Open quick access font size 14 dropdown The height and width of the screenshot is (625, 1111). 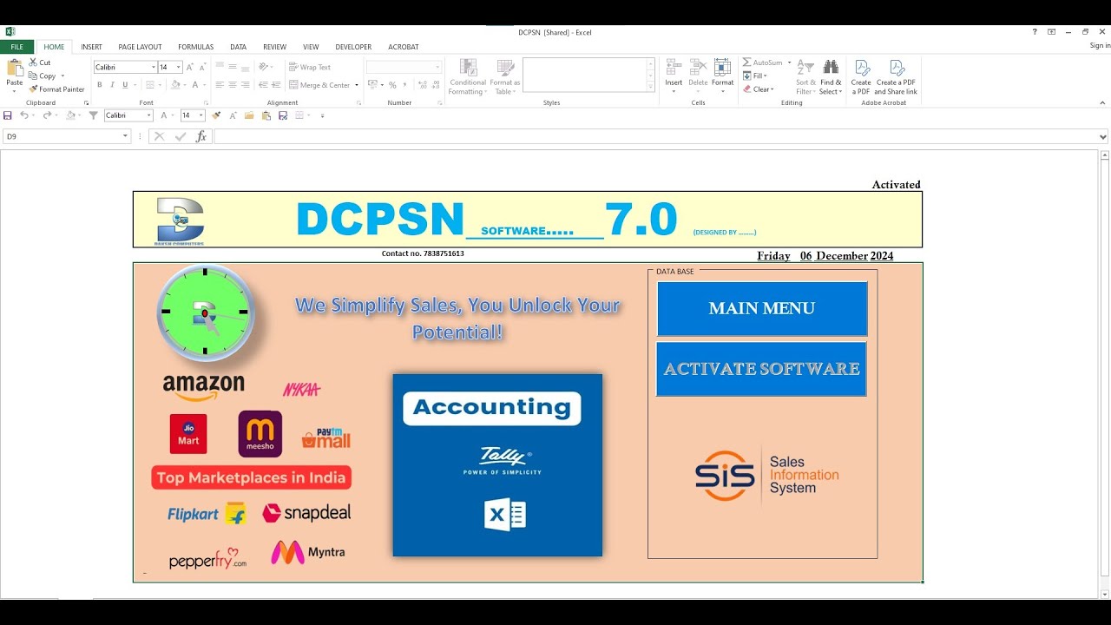(x=201, y=115)
